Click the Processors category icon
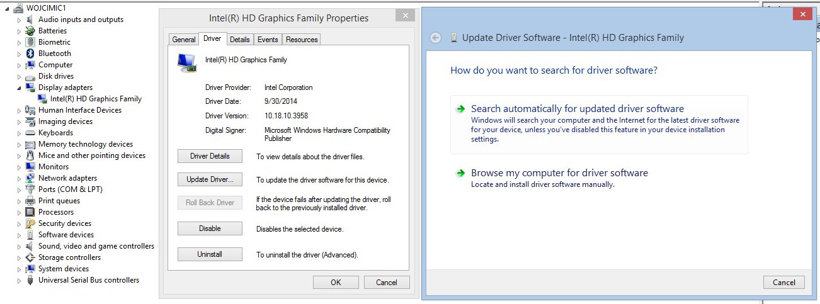The image size is (820, 304). tap(30, 212)
